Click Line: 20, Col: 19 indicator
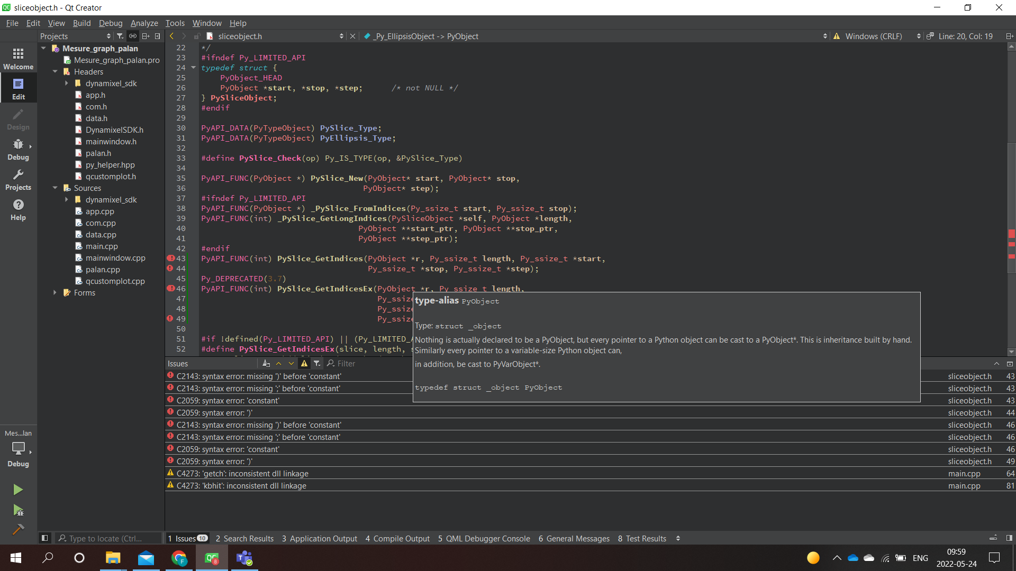Screen dimensions: 1016x571 965,36
